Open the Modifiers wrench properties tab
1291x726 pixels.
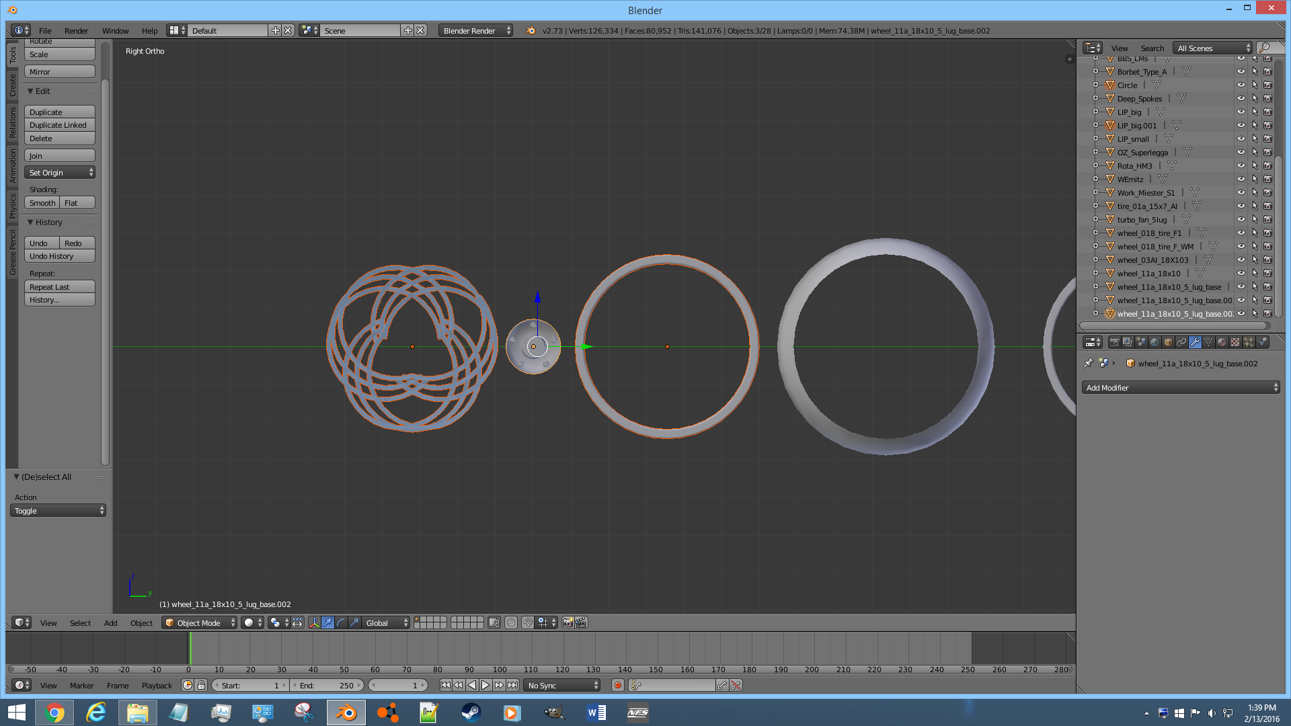tap(1196, 342)
